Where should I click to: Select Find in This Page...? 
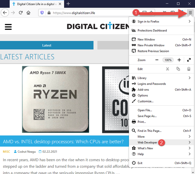tap(161, 131)
